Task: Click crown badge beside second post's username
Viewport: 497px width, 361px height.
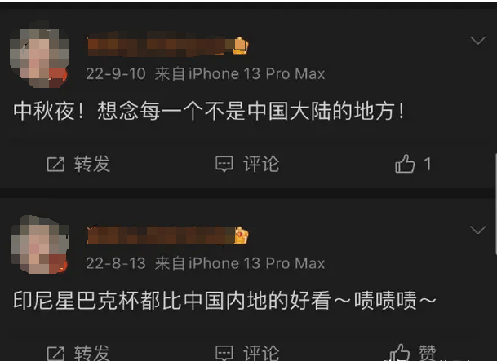Action: pos(242,236)
